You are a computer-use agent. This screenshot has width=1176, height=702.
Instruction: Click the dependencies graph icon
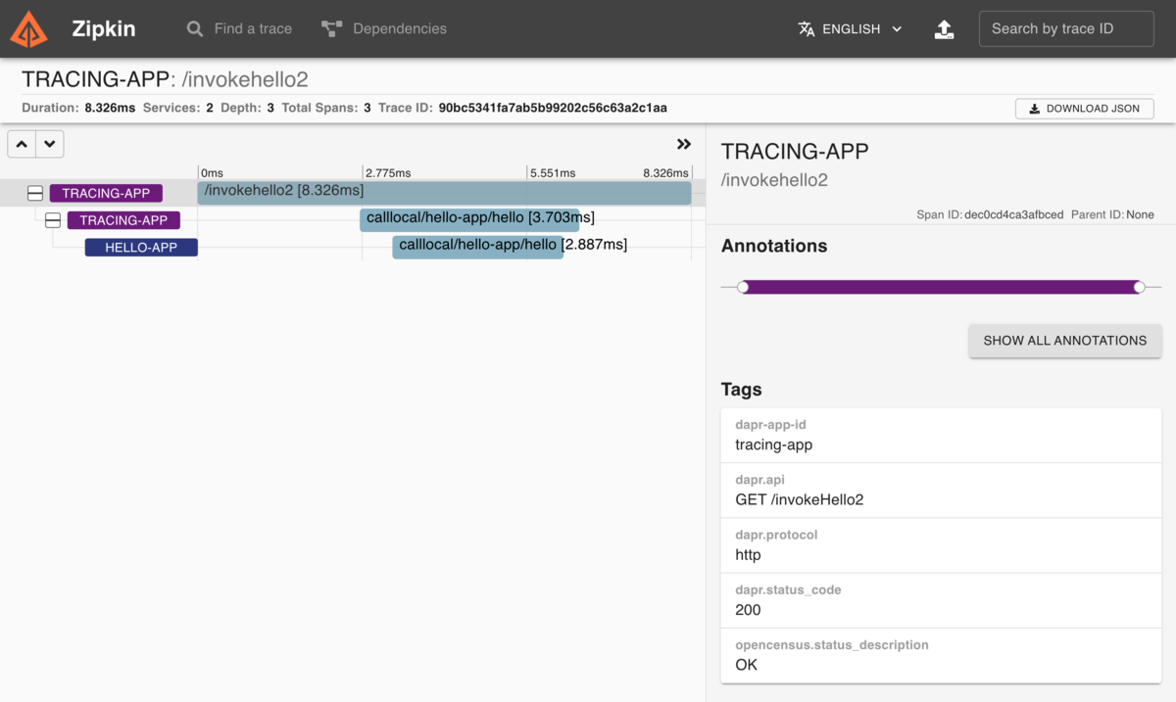[331, 29]
